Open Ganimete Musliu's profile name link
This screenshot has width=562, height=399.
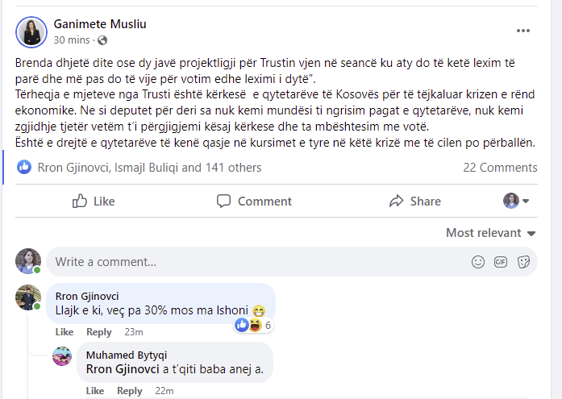coord(100,24)
